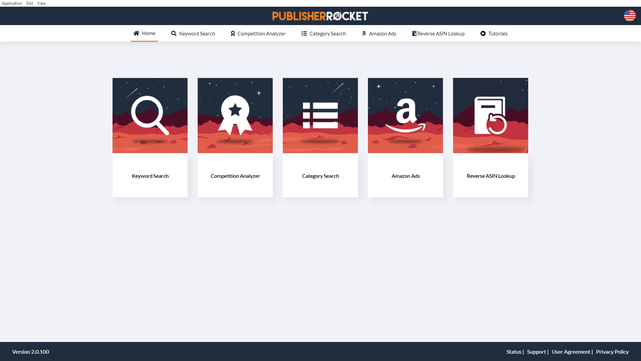Open the Application menu
641x361 pixels.
[12, 3]
